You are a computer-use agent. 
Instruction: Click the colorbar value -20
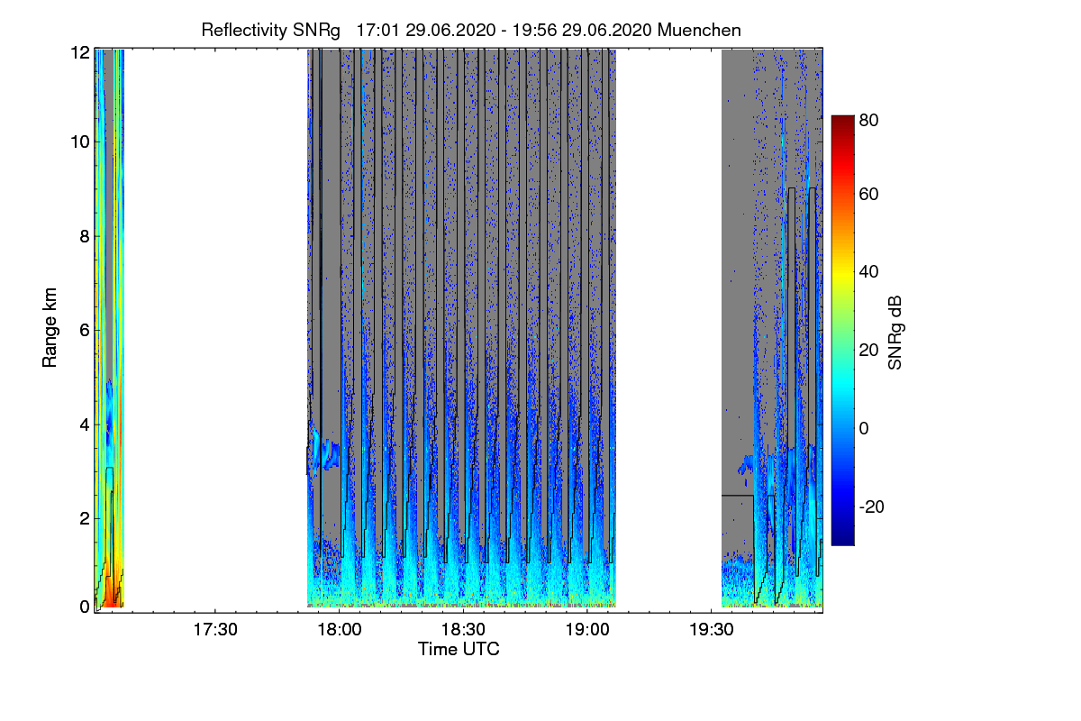(x=873, y=507)
